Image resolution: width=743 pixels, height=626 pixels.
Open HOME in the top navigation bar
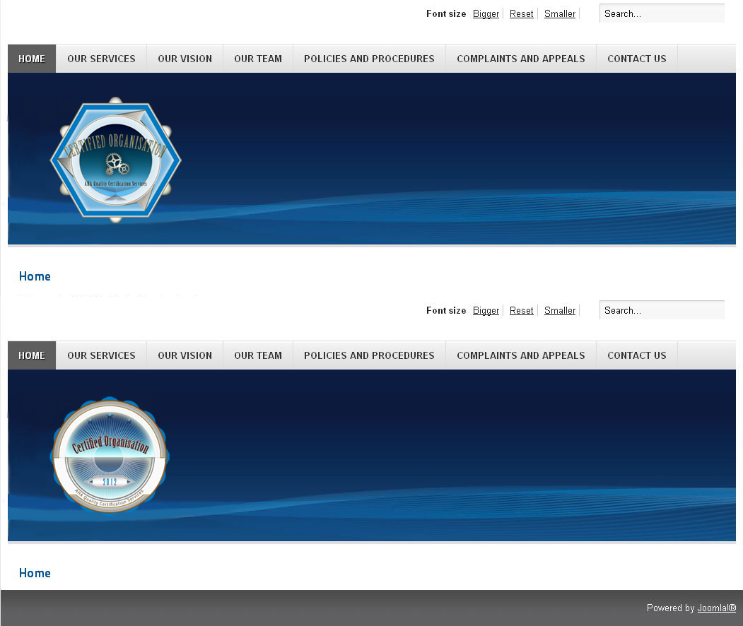pyautogui.click(x=32, y=59)
